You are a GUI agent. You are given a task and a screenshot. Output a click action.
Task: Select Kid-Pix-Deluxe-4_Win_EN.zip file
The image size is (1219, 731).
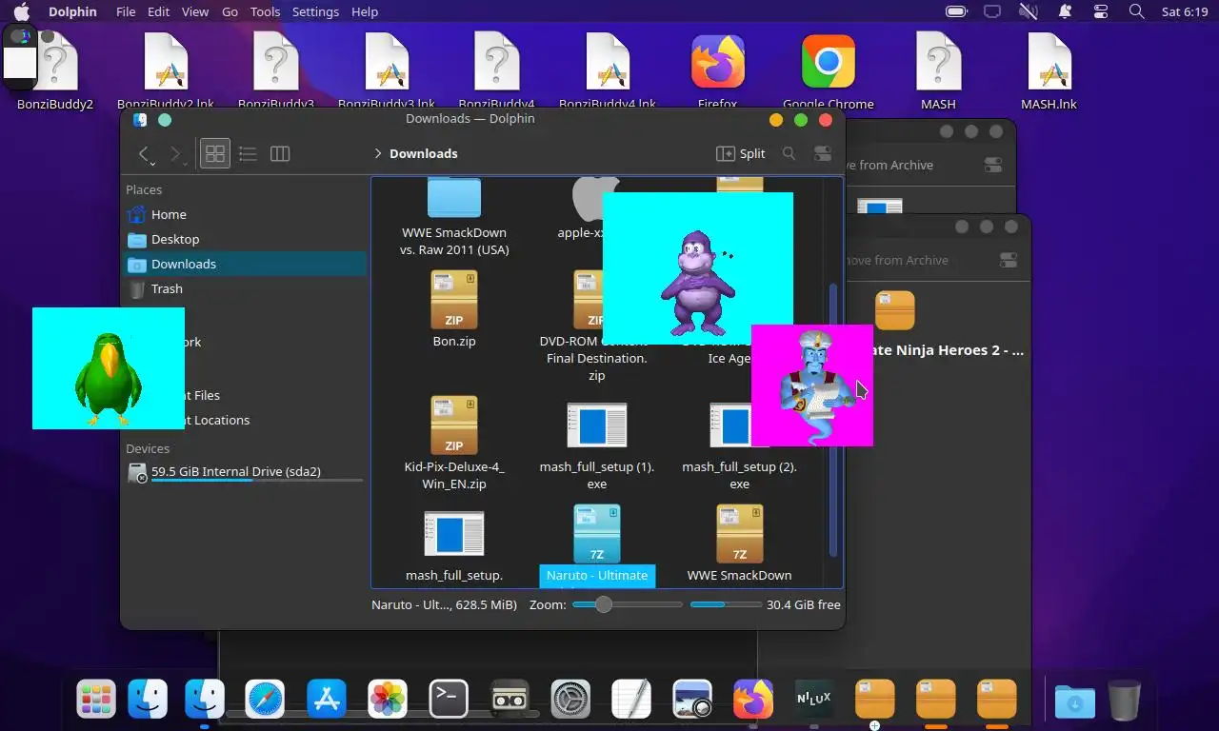click(x=454, y=443)
